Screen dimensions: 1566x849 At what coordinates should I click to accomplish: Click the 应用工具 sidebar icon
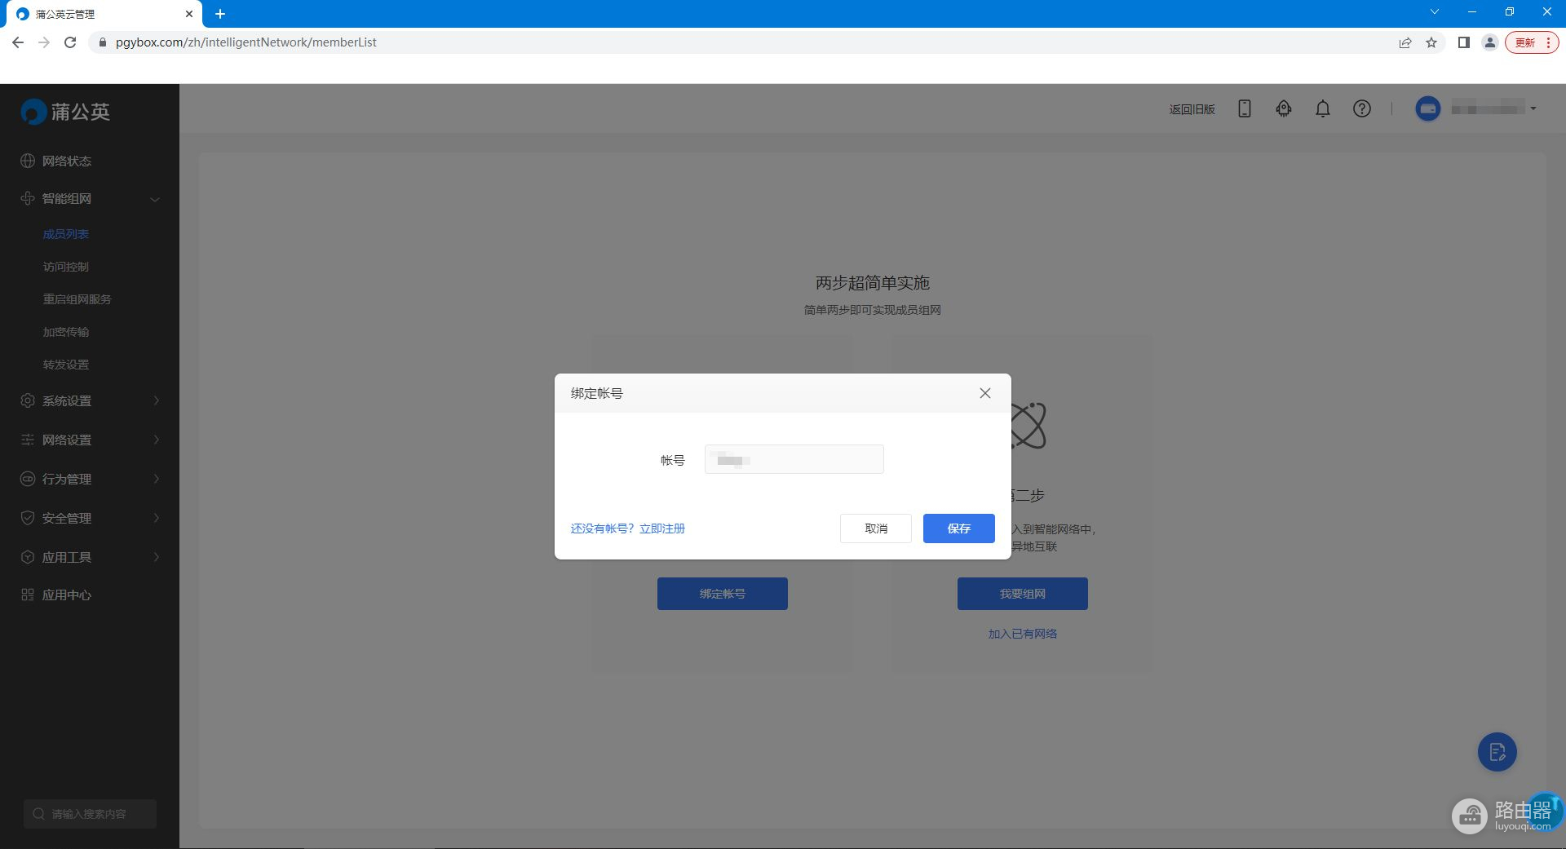point(28,557)
